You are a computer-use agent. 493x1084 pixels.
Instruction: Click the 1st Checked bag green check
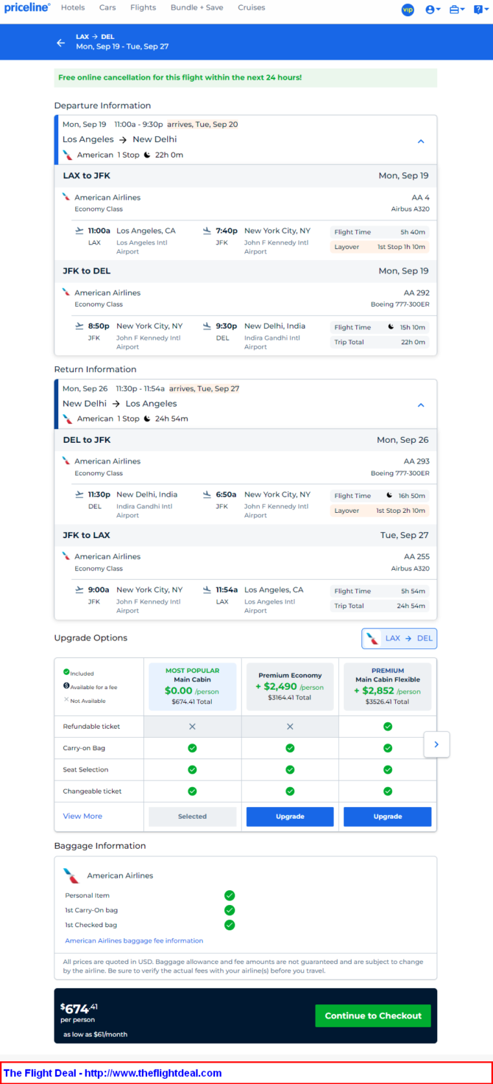230,925
